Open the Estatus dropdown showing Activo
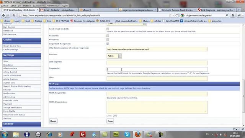 pyautogui.click(x=114, y=56)
